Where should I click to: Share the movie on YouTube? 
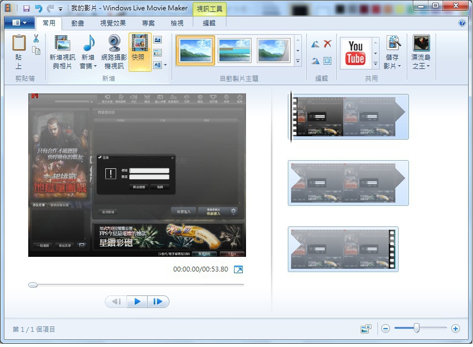click(356, 53)
